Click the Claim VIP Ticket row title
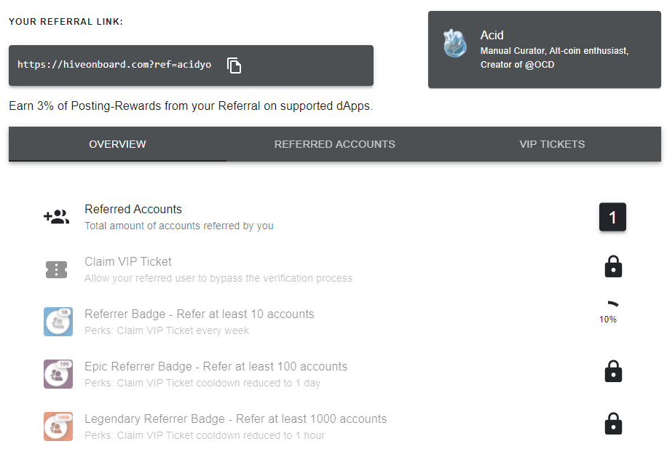The width and height of the screenshot is (667, 460). [128, 262]
